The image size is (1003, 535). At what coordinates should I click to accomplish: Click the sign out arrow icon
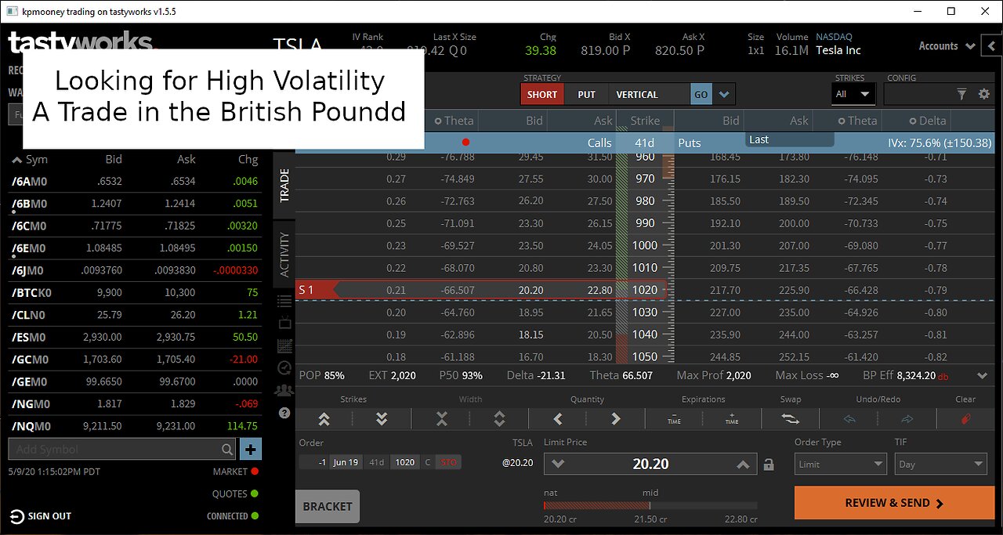coord(16,516)
